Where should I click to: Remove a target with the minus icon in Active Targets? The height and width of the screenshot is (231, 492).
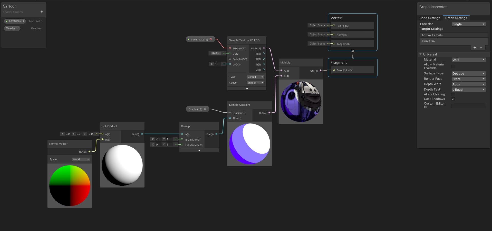481,48
